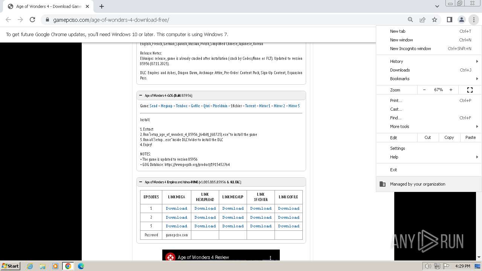Select New tab menu entry
Image resolution: width=482 pixels, height=271 pixels.
pyautogui.click(x=429, y=31)
